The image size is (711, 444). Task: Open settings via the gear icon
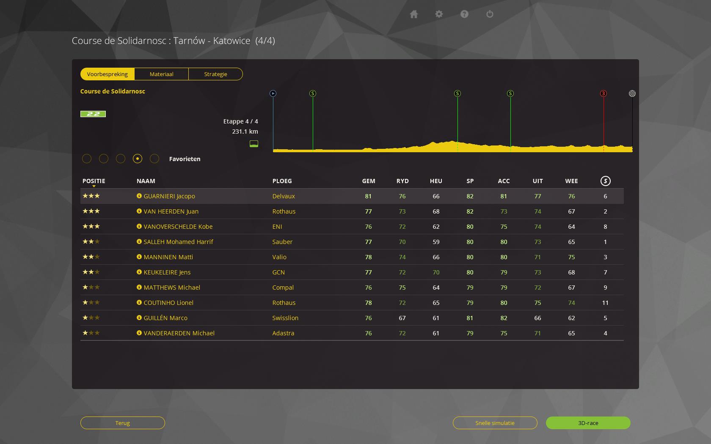click(x=439, y=14)
